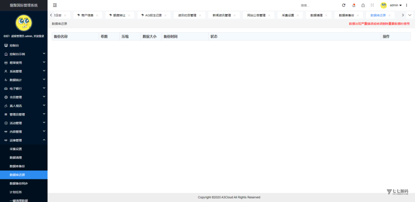Open notifications with the bell icon
This screenshot has height=202, width=415.
tap(353, 5)
